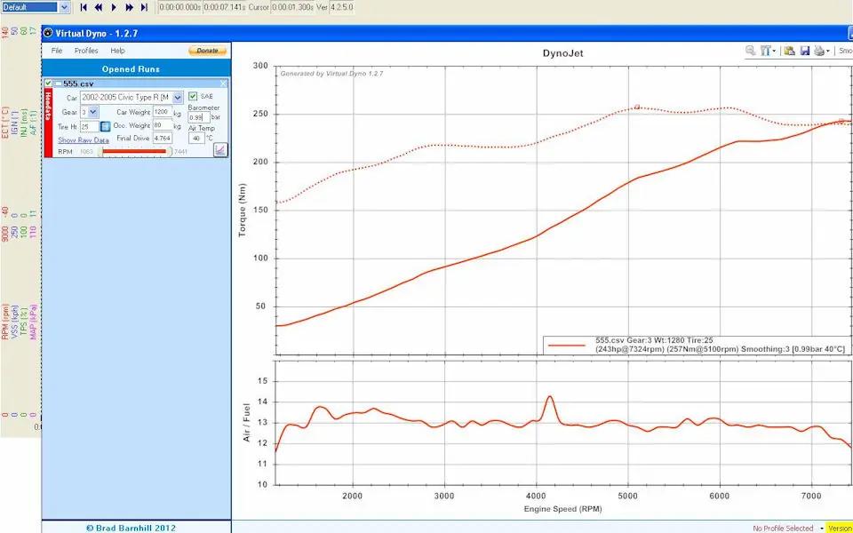Click the RPM range slider bar

(135, 151)
